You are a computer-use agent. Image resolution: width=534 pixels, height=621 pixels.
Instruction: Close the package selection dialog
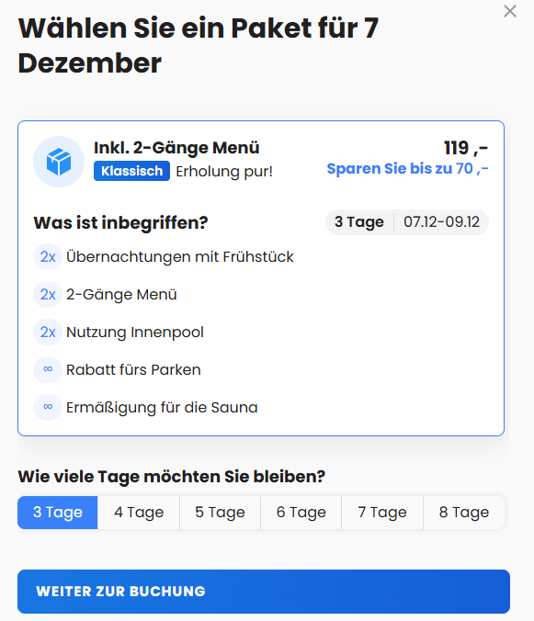tap(510, 11)
